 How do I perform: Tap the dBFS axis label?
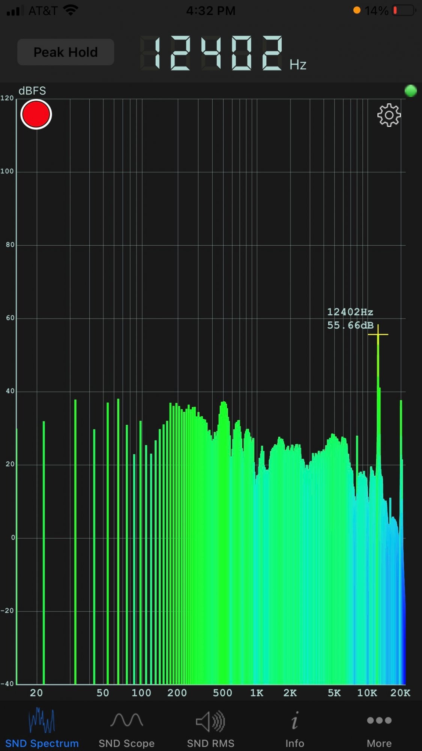coord(32,91)
